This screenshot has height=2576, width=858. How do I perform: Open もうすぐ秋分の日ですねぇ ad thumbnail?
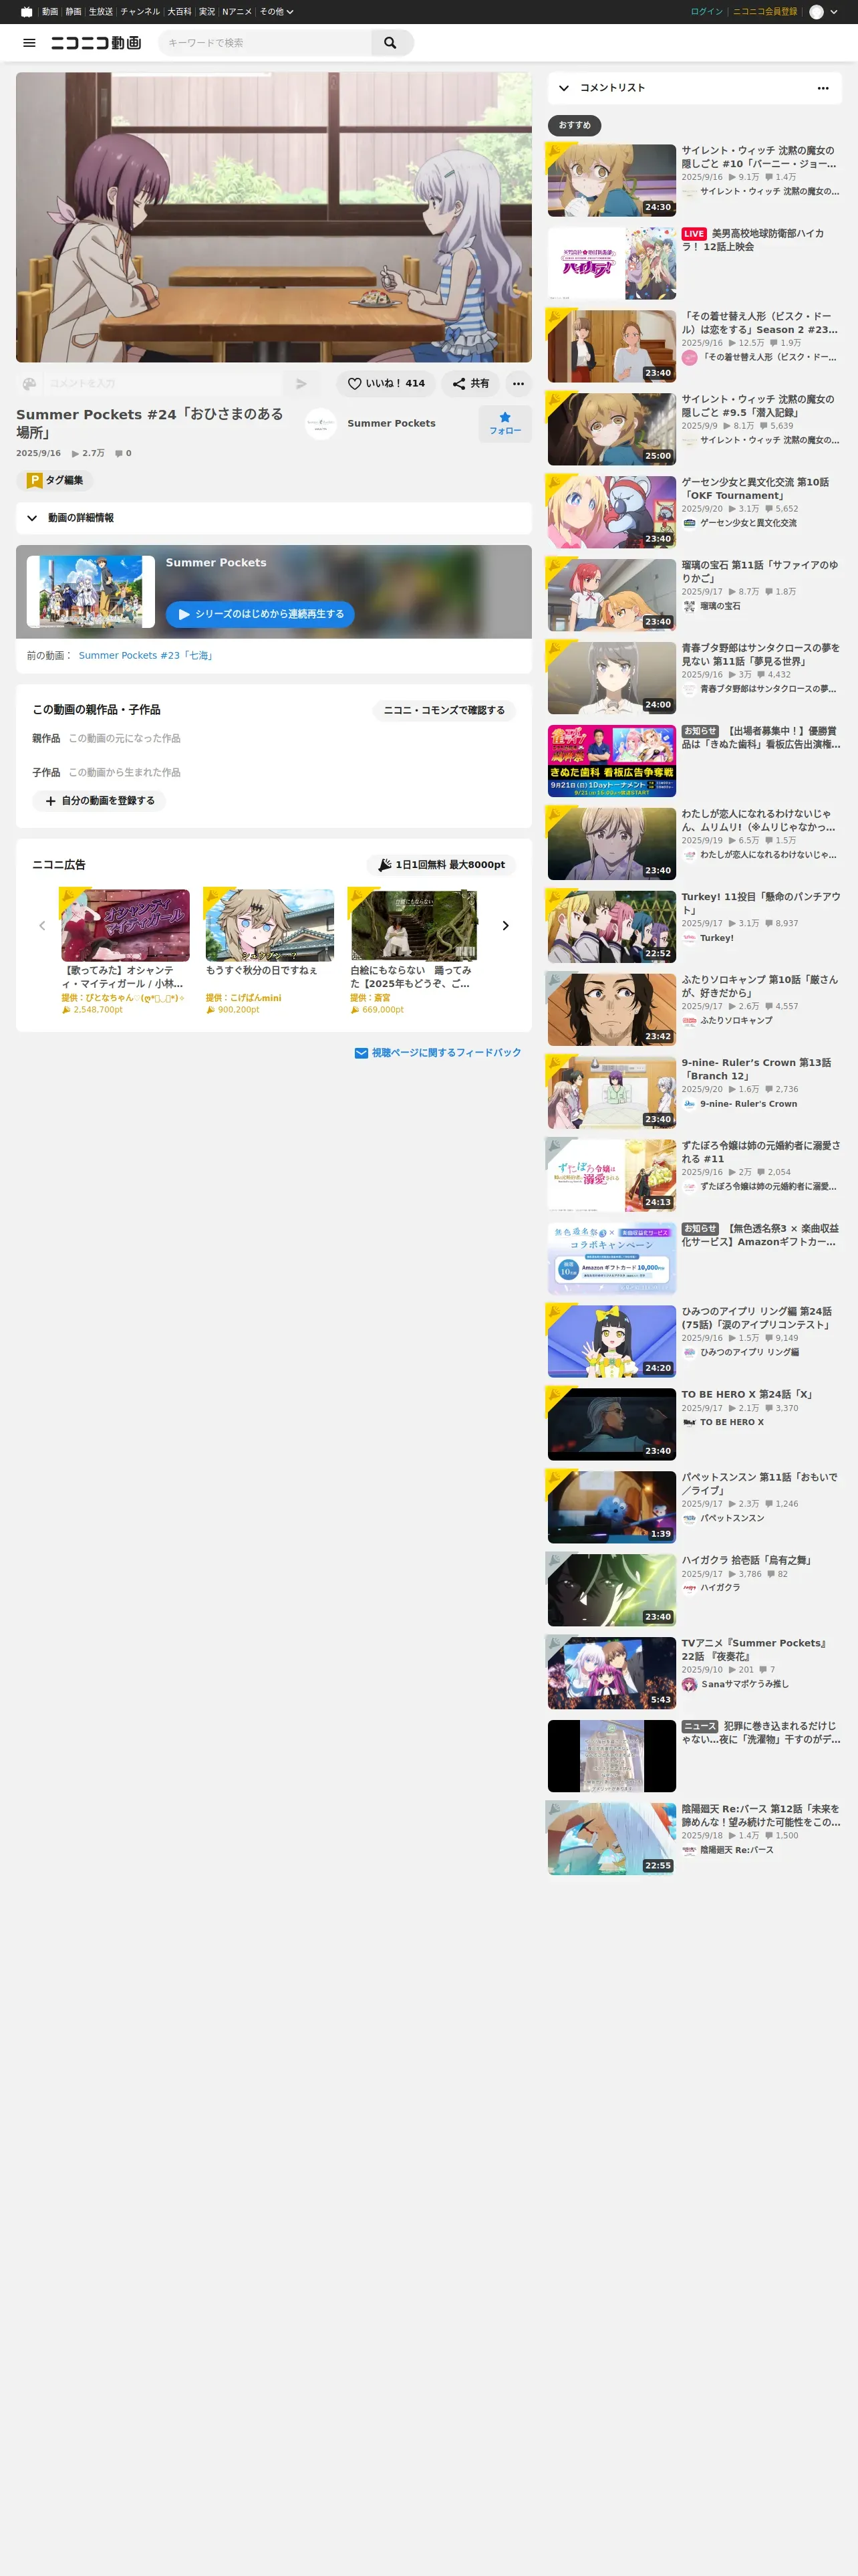(270, 925)
